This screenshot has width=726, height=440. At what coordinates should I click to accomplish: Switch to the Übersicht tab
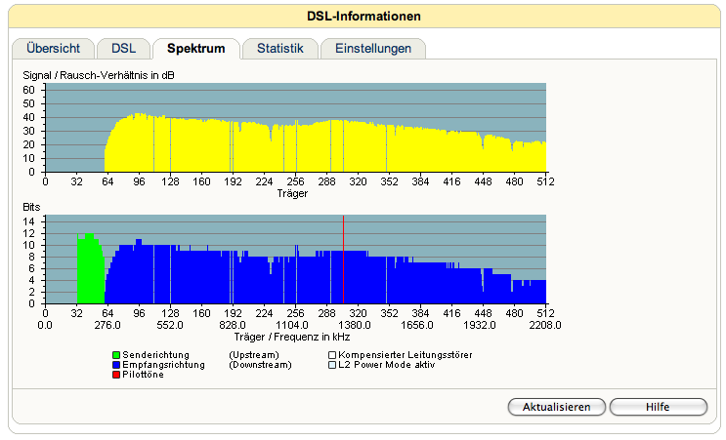[53, 49]
